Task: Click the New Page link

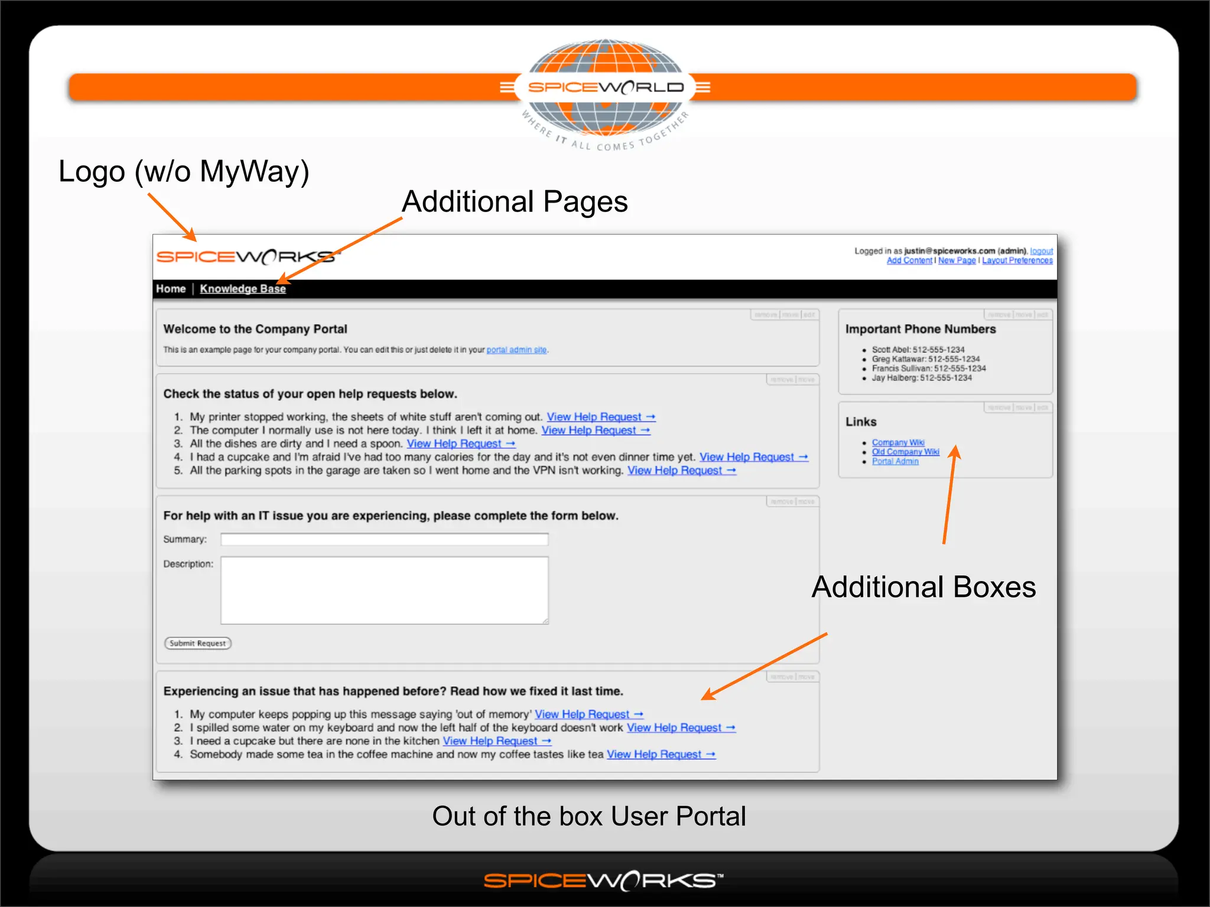Action: point(957,260)
